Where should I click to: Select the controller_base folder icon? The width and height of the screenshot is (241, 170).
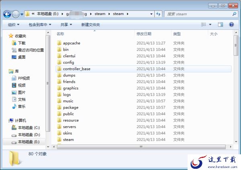(x=59, y=69)
